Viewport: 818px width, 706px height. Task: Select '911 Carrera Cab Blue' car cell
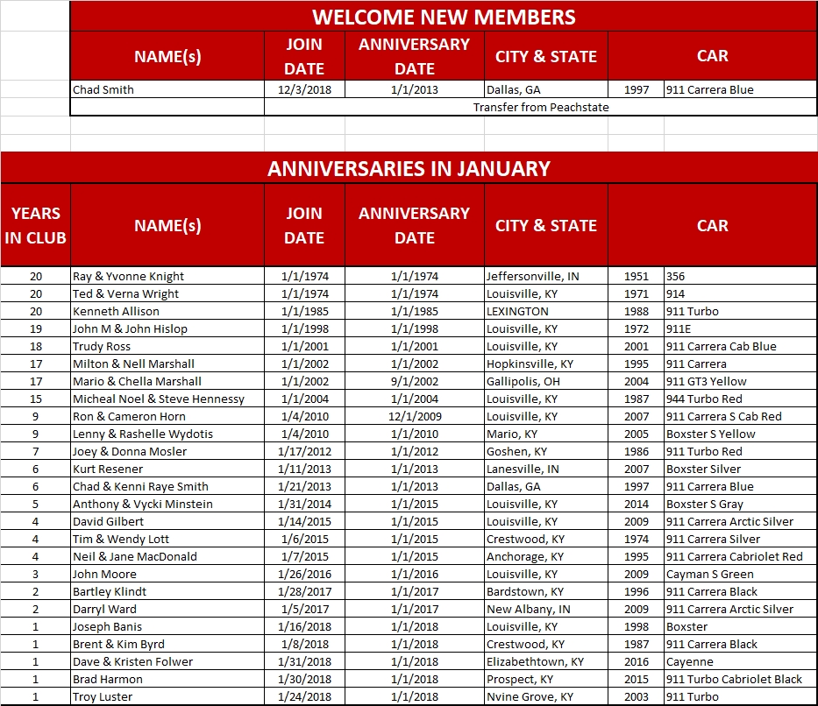[x=741, y=346]
